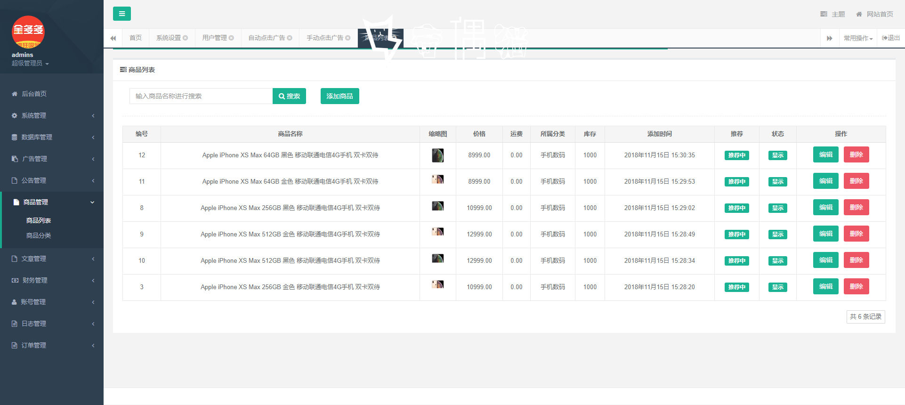Click the 退出 logout link
Screen dimensions: 905x405
pyautogui.click(x=891, y=38)
